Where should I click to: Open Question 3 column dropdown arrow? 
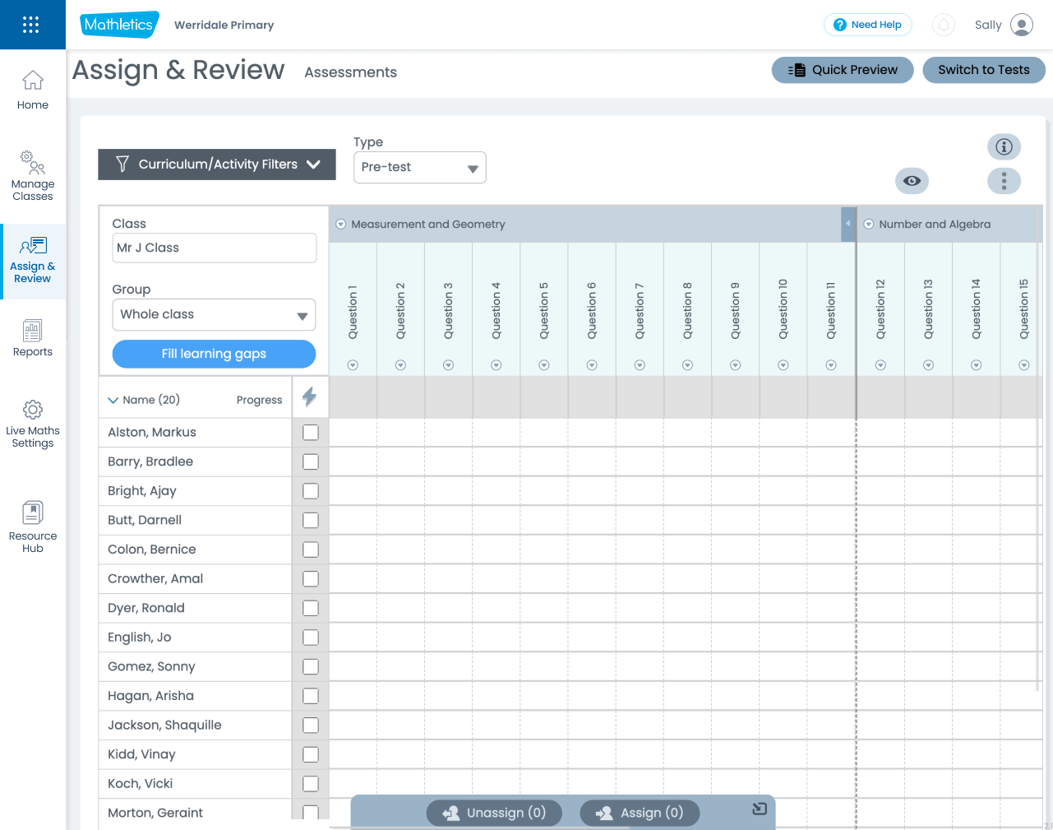tap(449, 365)
